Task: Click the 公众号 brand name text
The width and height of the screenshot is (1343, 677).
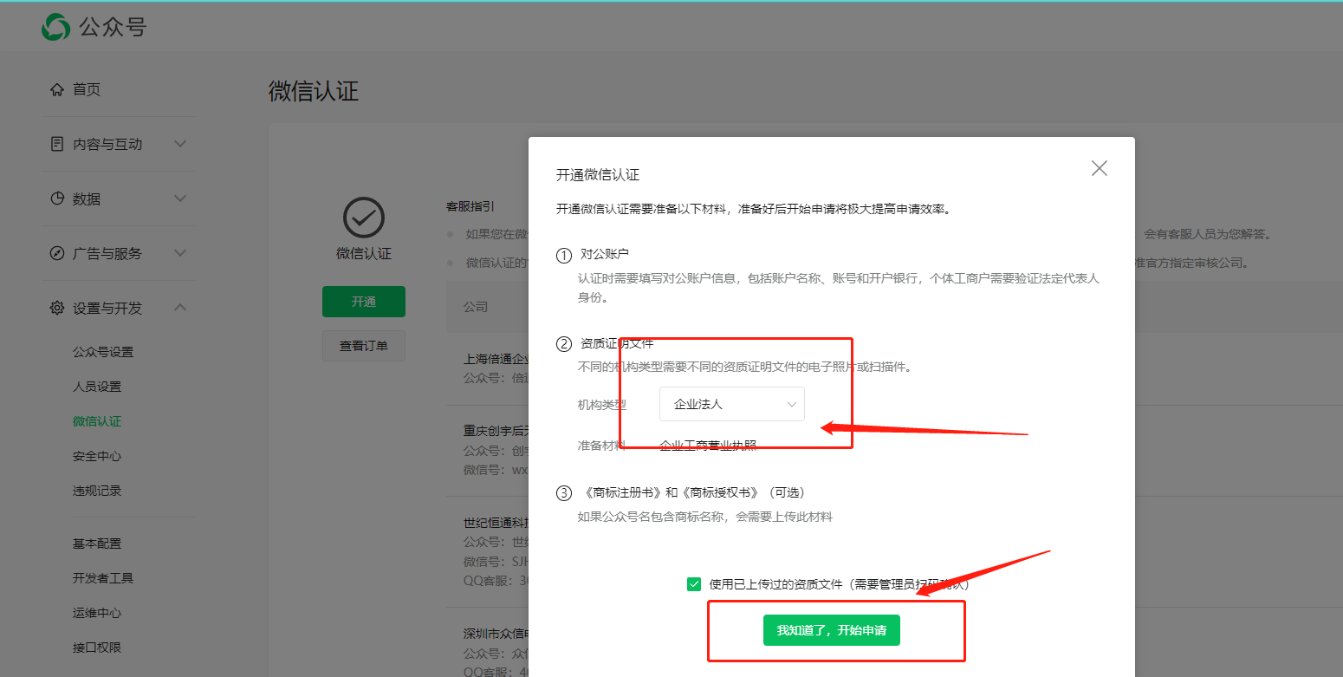Action: (x=113, y=27)
